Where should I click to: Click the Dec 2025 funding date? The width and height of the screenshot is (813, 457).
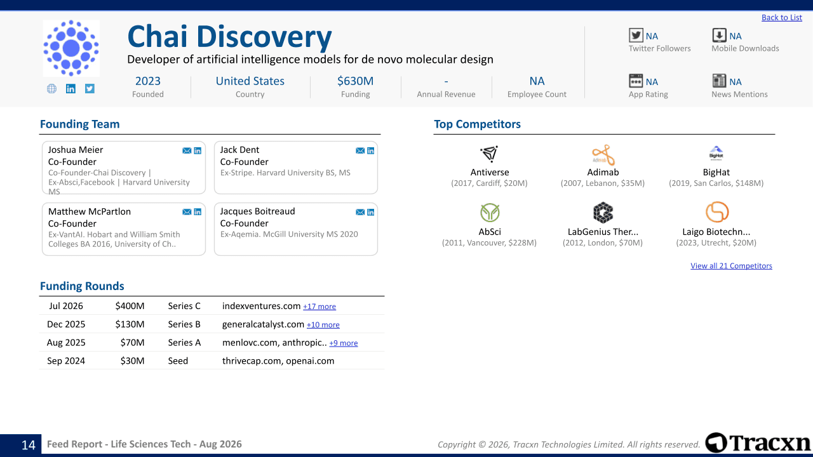tap(66, 324)
